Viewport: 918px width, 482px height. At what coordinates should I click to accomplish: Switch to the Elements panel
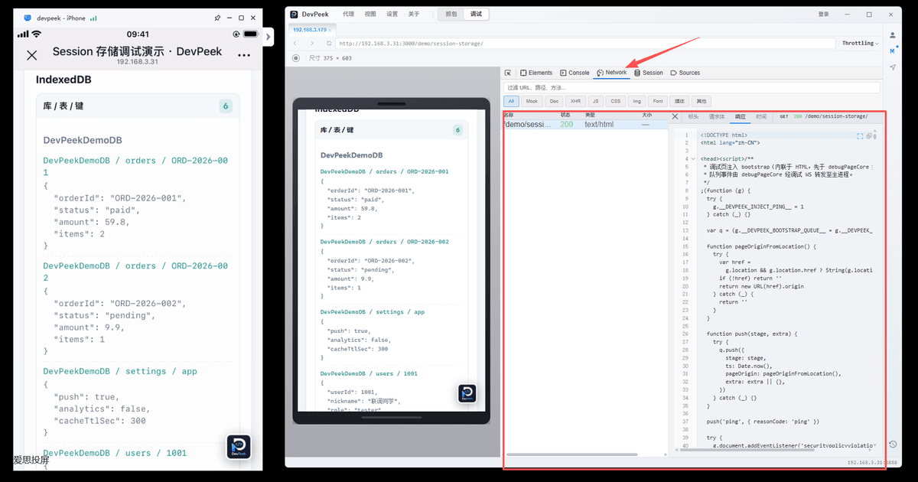(x=536, y=73)
